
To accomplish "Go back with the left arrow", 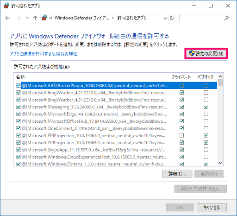I will pos(7,18).
